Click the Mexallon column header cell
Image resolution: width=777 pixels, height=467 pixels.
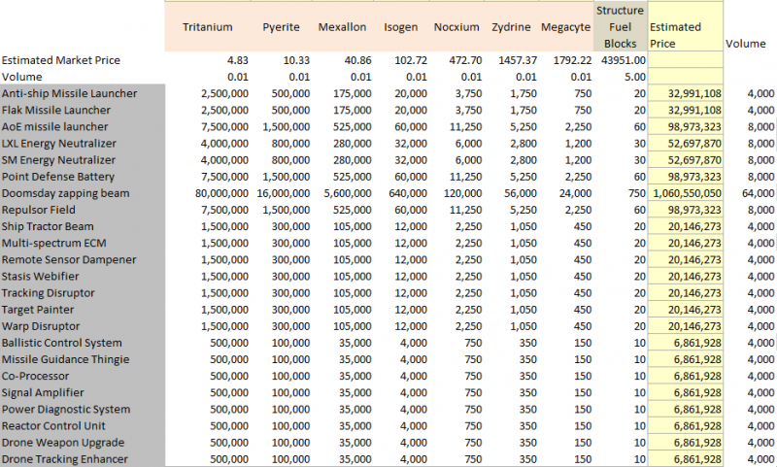tap(341, 27)
